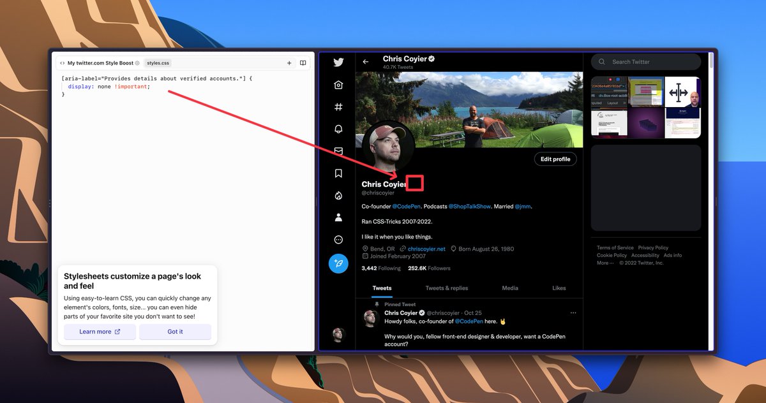Open Direct Messages envelope icon
766x403 pixels.
click(x=338, y=151)
